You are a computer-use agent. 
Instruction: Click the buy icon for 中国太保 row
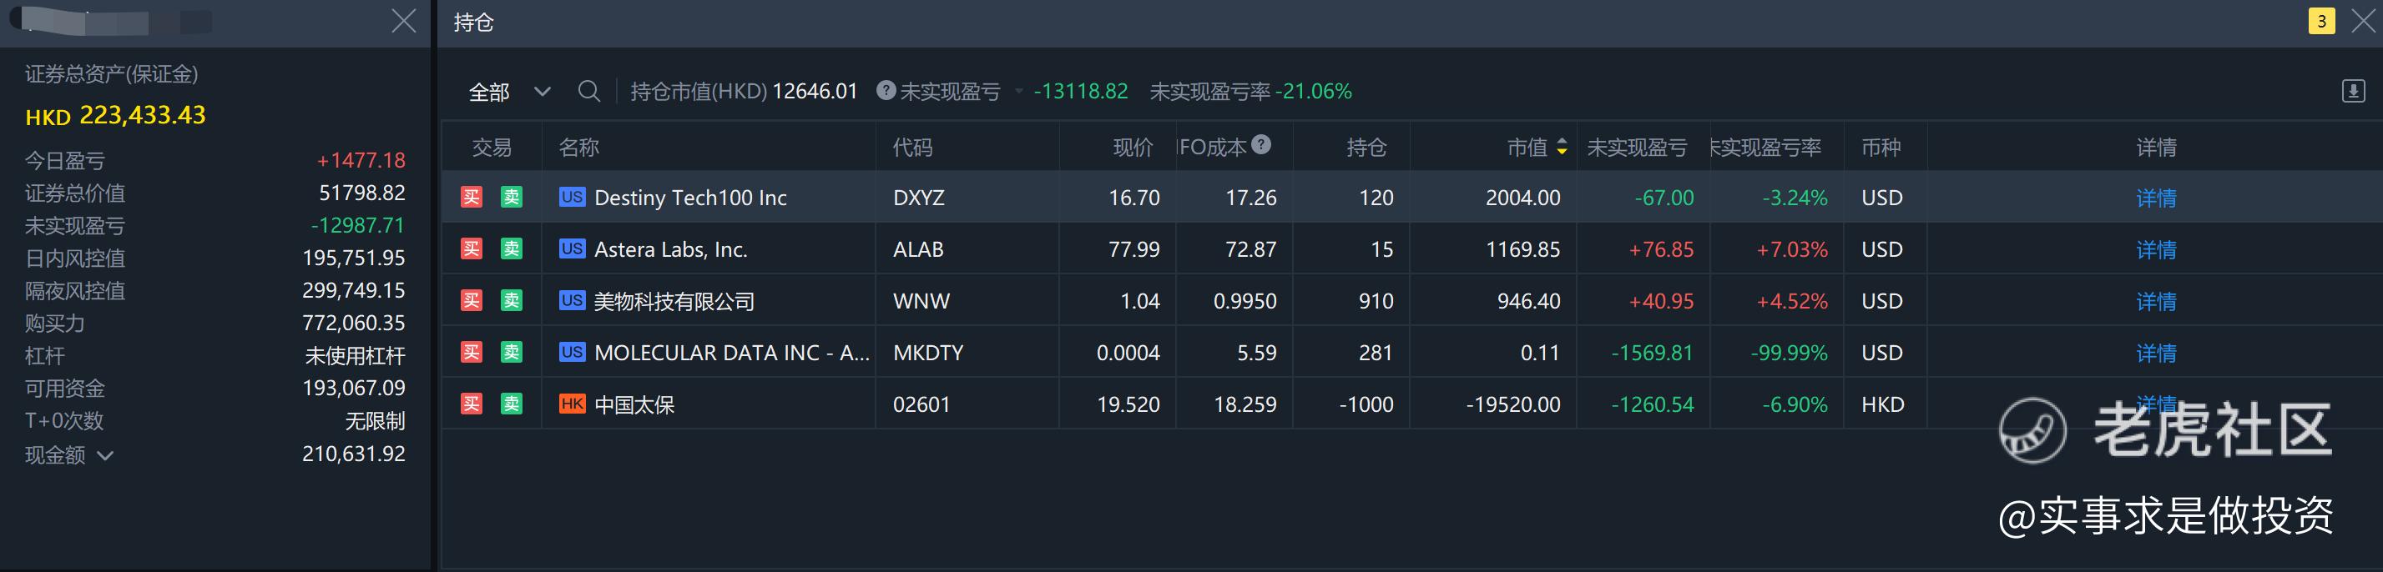(472, 404)
